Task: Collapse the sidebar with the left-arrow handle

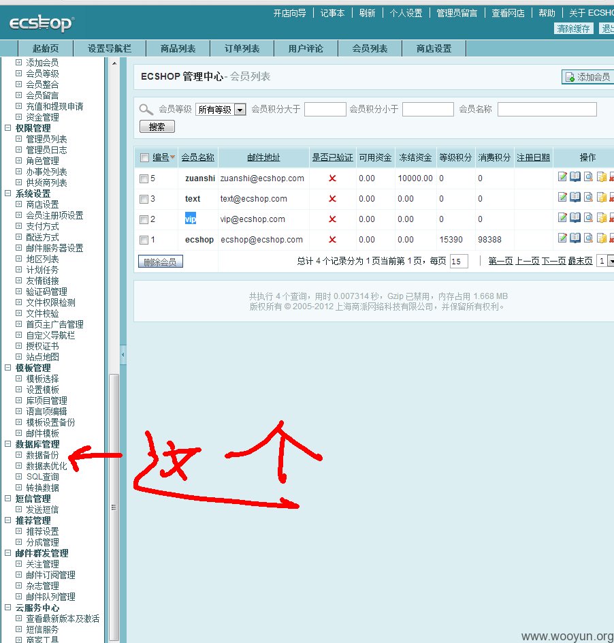Action: 123,355
